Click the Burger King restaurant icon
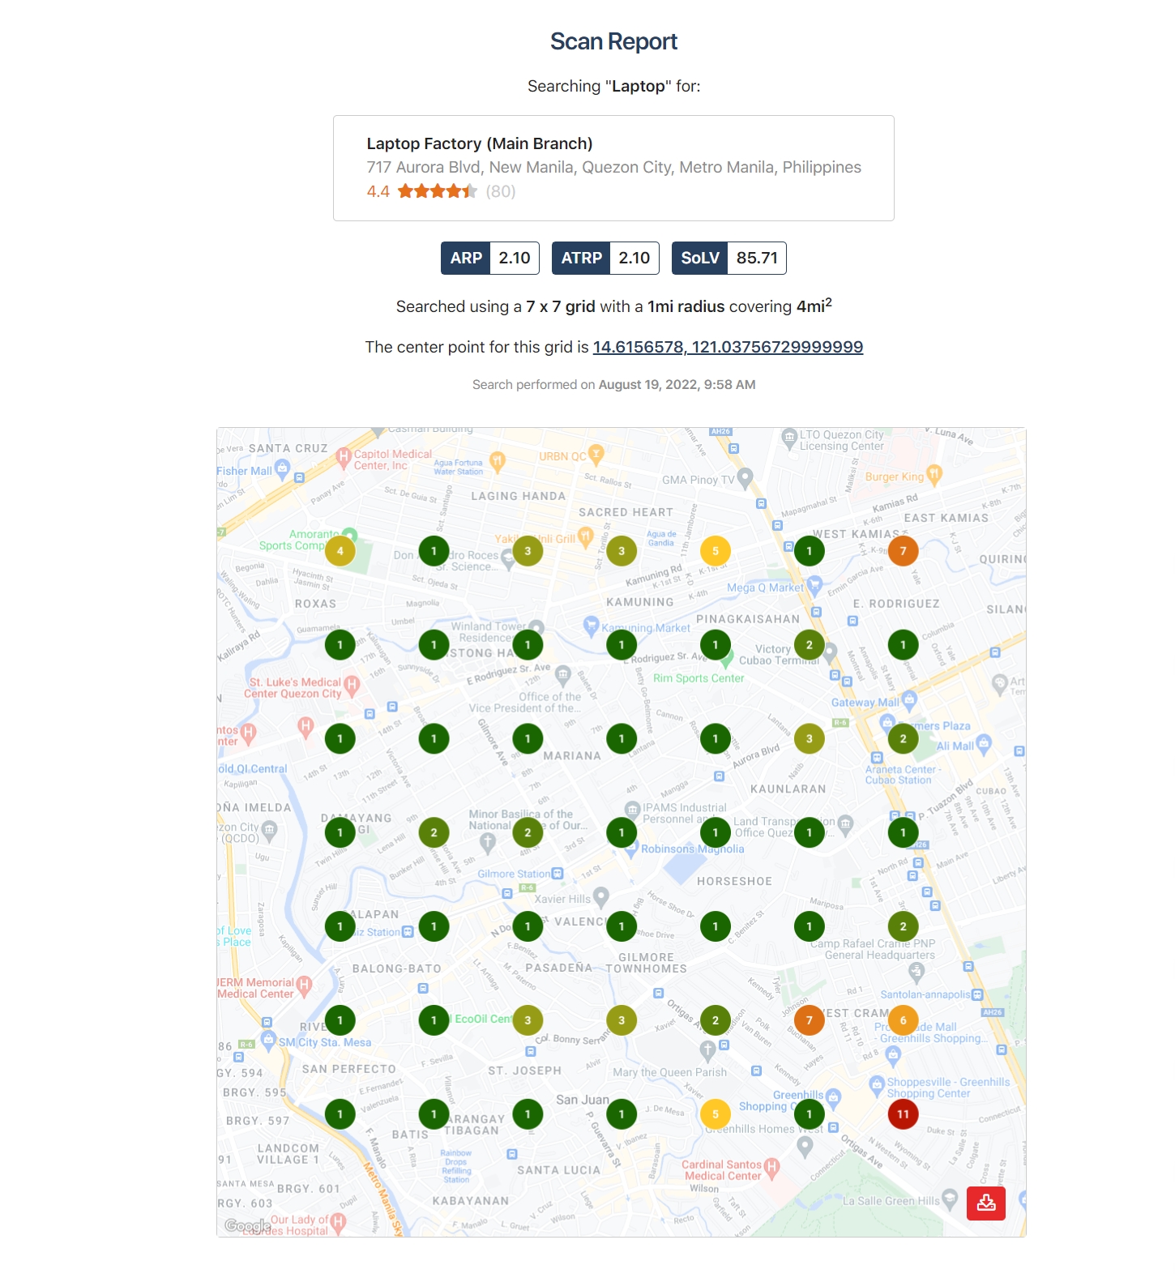This screenshot has height=1274, width=1175. [934, 473]
